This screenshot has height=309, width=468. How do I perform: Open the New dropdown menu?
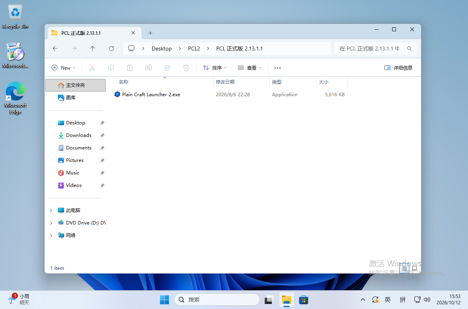point(63,68)
